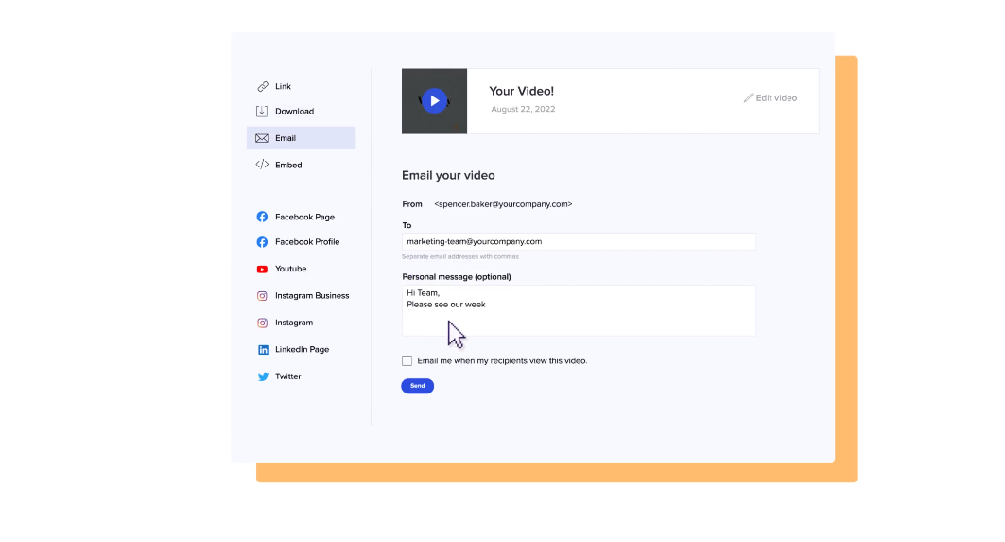This screenshot has width=1005, height=542.
Task: Click the blue Send button
Action: 417,386
